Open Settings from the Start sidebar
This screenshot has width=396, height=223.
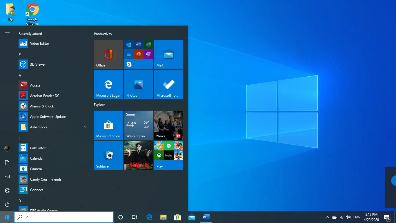tap(7, 190)
